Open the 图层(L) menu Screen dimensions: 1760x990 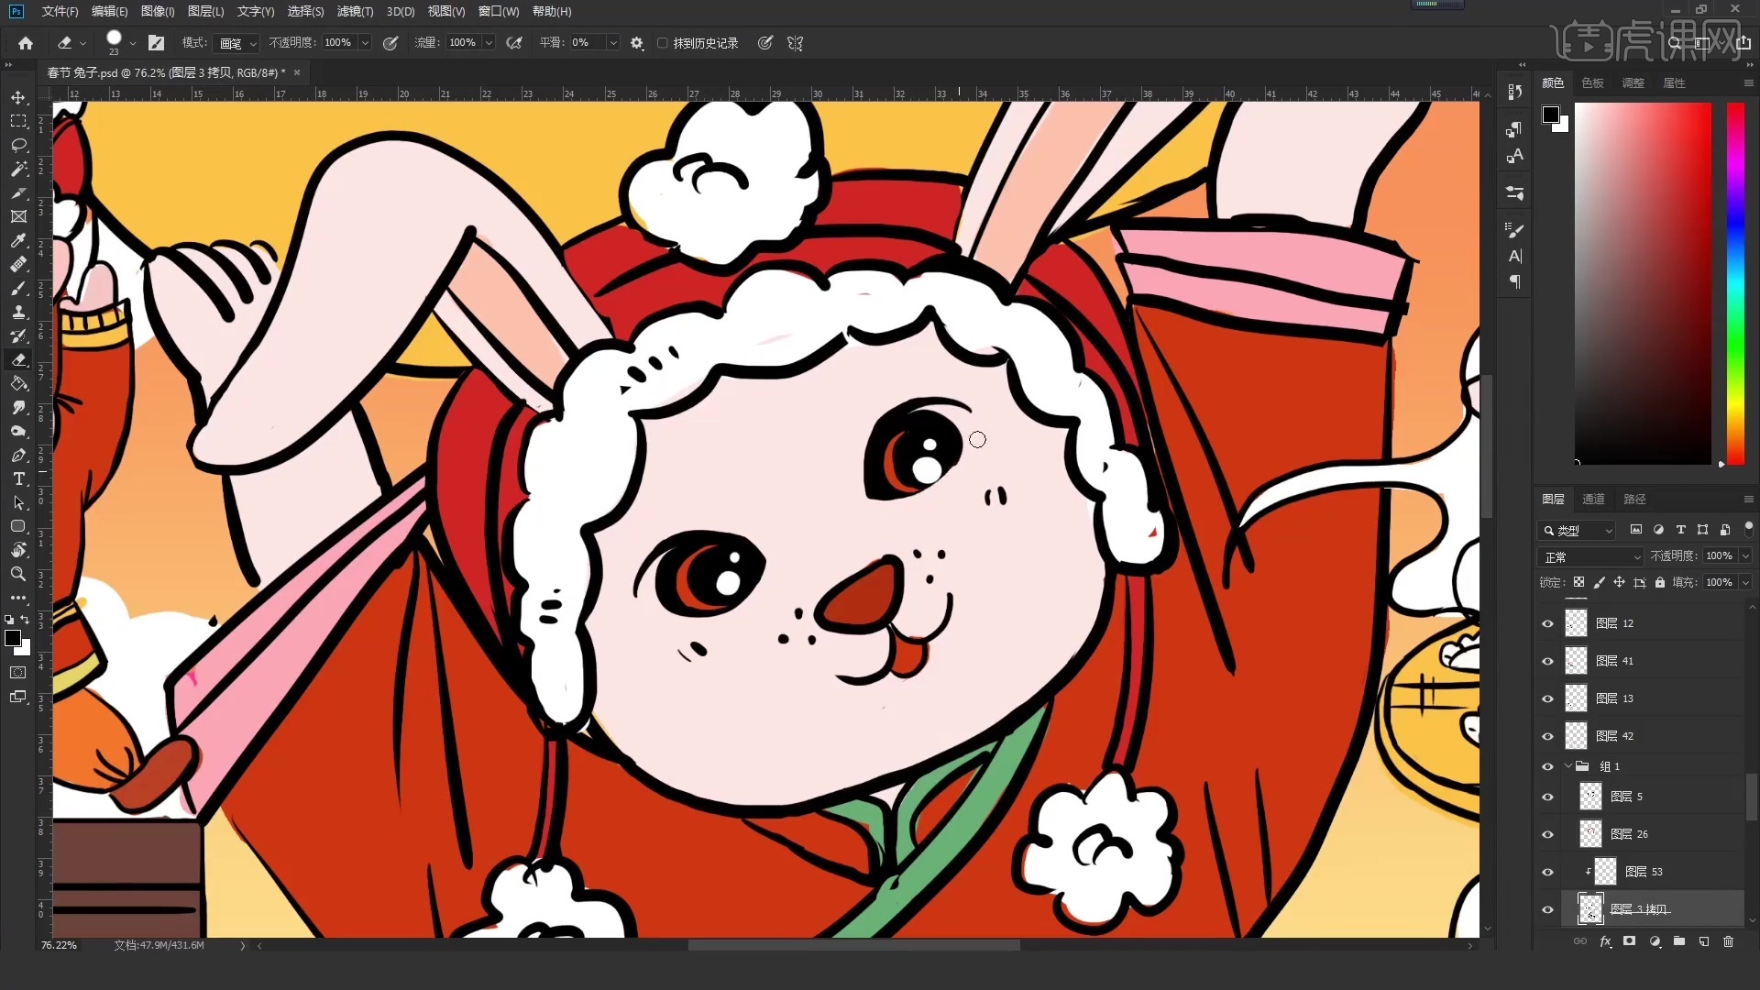point(205,11)
